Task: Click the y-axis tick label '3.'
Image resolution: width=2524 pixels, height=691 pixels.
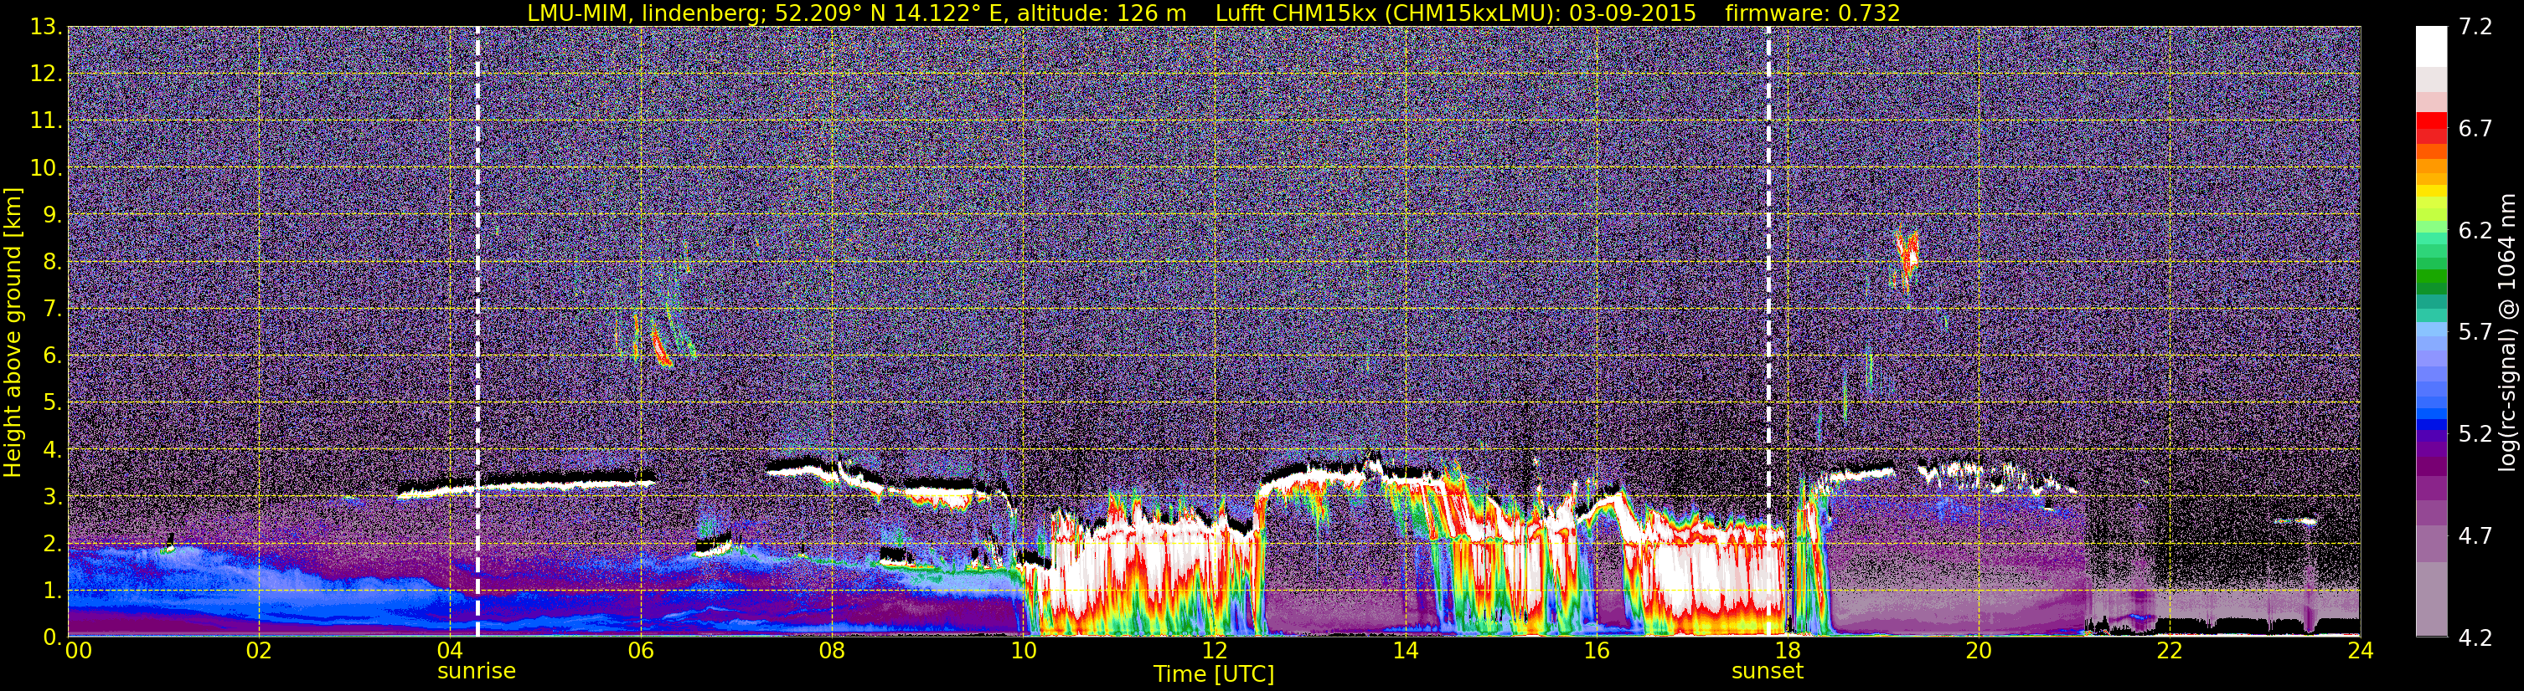Action: pyautogui.click(x=52, y=497)
